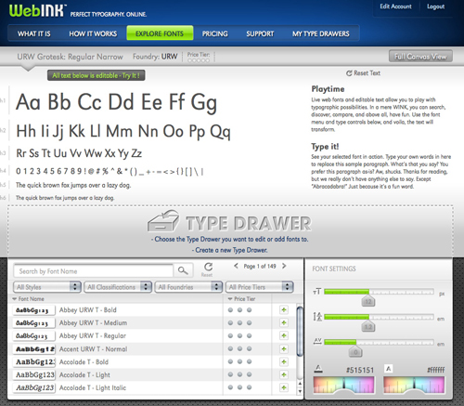Click the letter spacing slider handle
This screenshot has width=464, height=406.
pyautogui.click(x=355, y=352)
